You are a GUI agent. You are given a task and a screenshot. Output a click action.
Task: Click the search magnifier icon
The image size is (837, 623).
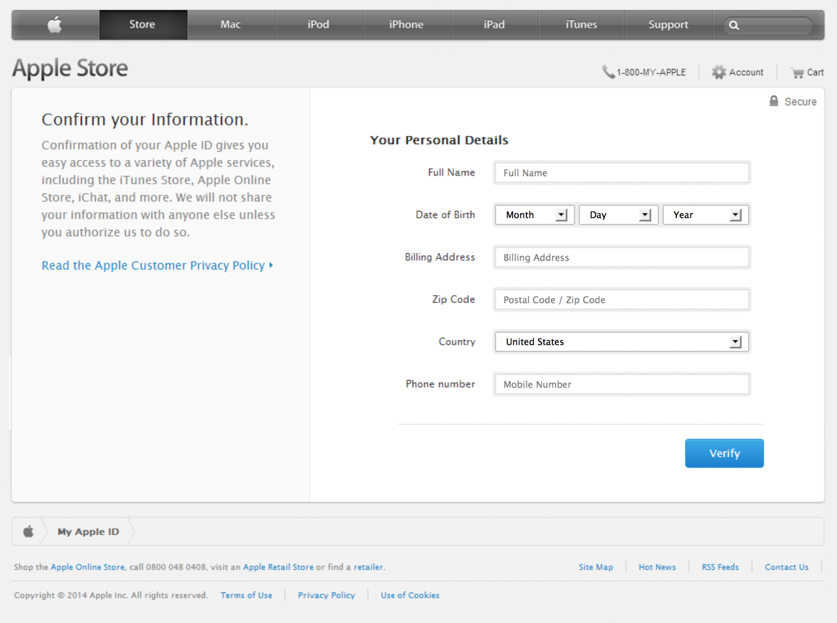coord(734,25)
